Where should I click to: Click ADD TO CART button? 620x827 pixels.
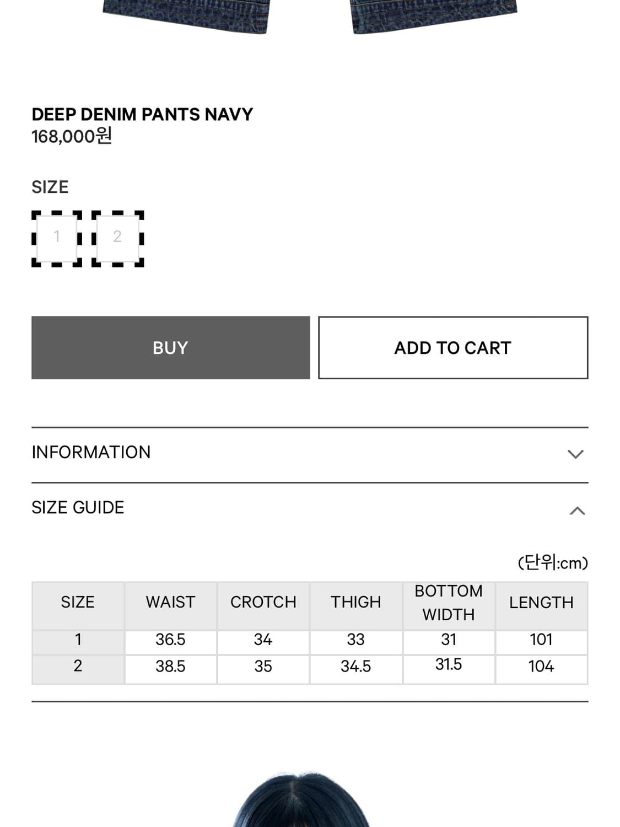452,348
